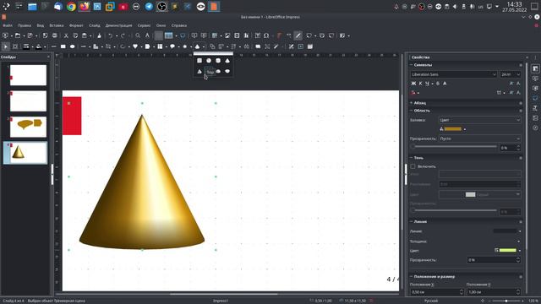Collapse the Символы section
The width and height of the screenshot is (541, 304).
(412, 65)
